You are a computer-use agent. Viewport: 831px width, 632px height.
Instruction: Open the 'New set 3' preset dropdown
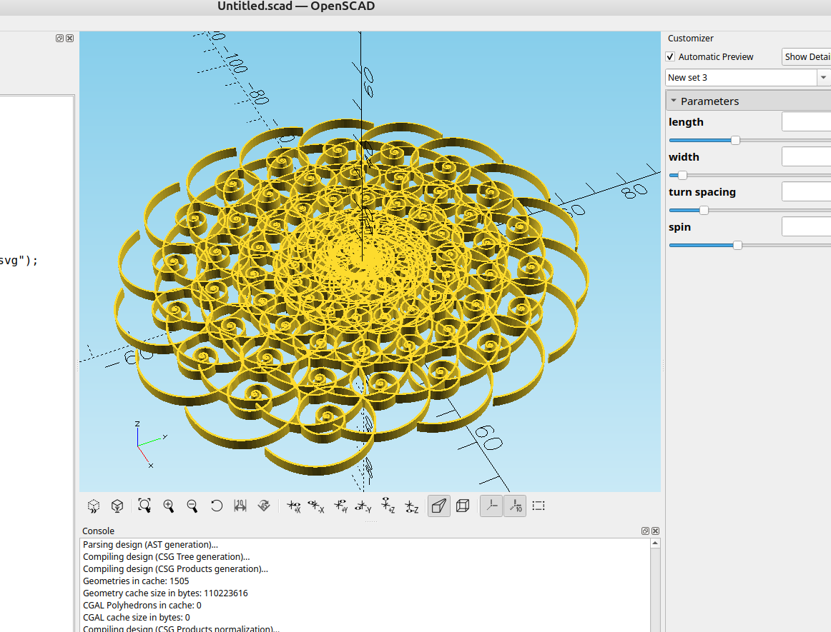823,77
